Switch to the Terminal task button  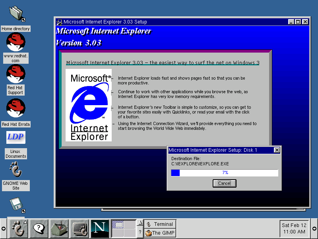click(x=160, y=224)
